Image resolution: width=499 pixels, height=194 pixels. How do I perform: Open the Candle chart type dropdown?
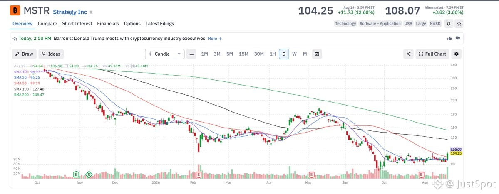[164, 54]
